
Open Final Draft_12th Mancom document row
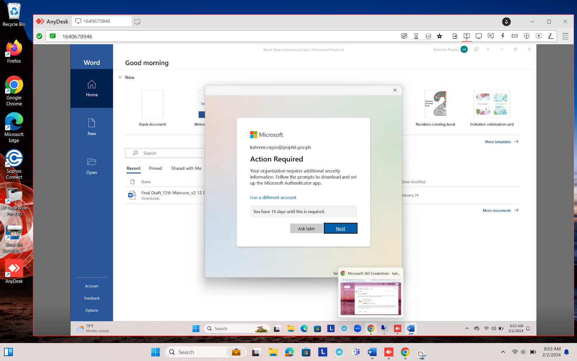click(166, 195)
